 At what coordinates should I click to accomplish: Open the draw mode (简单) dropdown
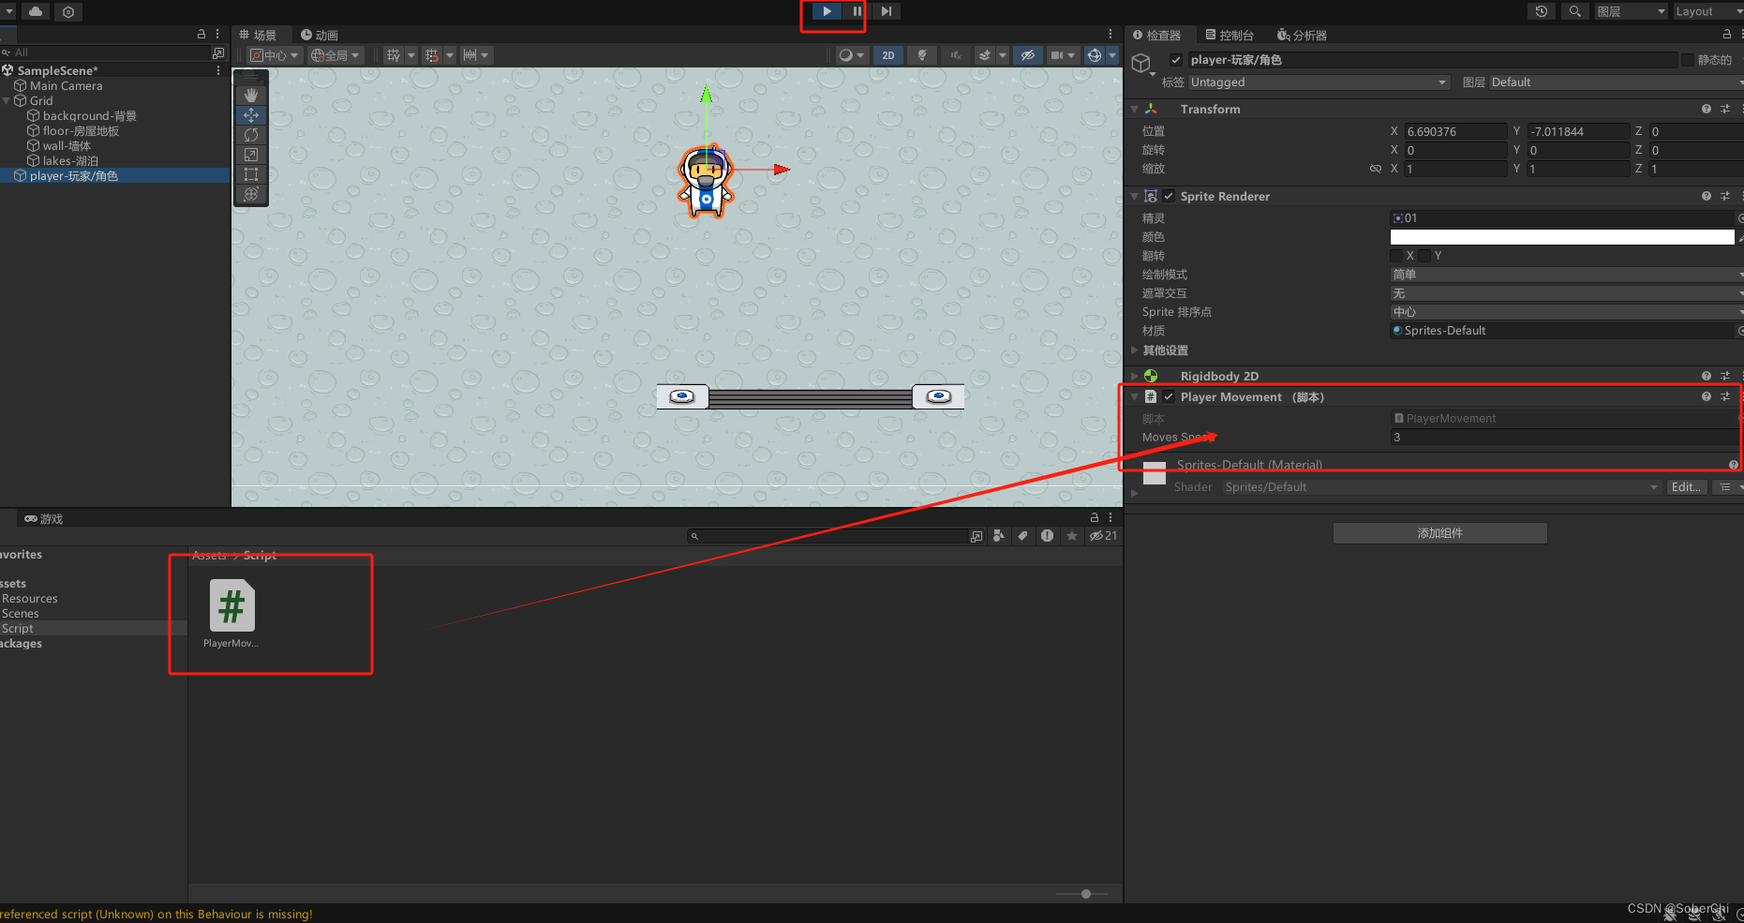[x=1565, y=275]
